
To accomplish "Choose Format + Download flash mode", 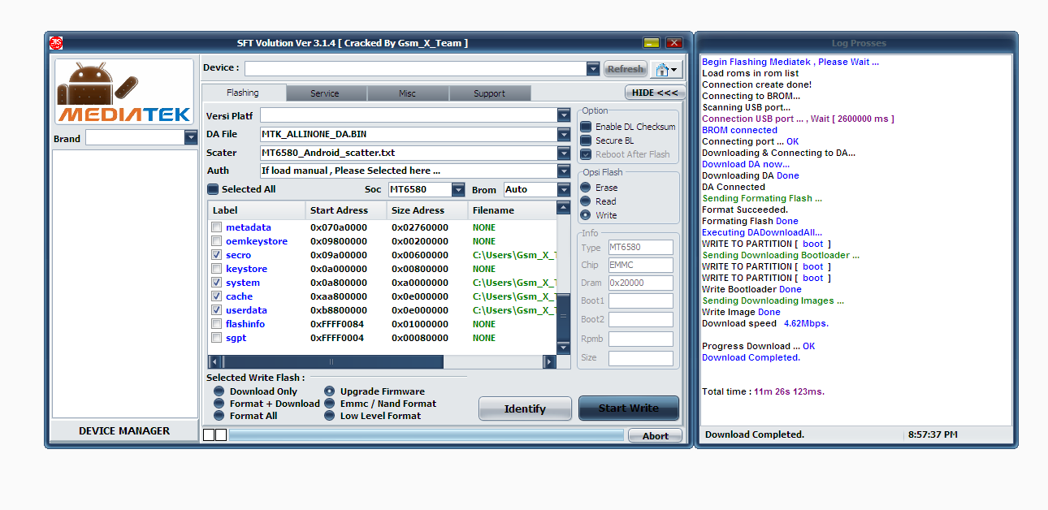I will coord(219,404).
